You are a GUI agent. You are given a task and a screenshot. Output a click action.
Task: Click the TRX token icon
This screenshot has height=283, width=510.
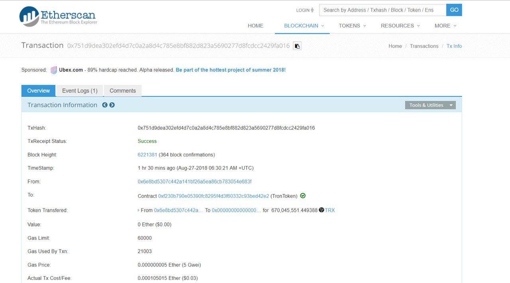click(322, 210)
